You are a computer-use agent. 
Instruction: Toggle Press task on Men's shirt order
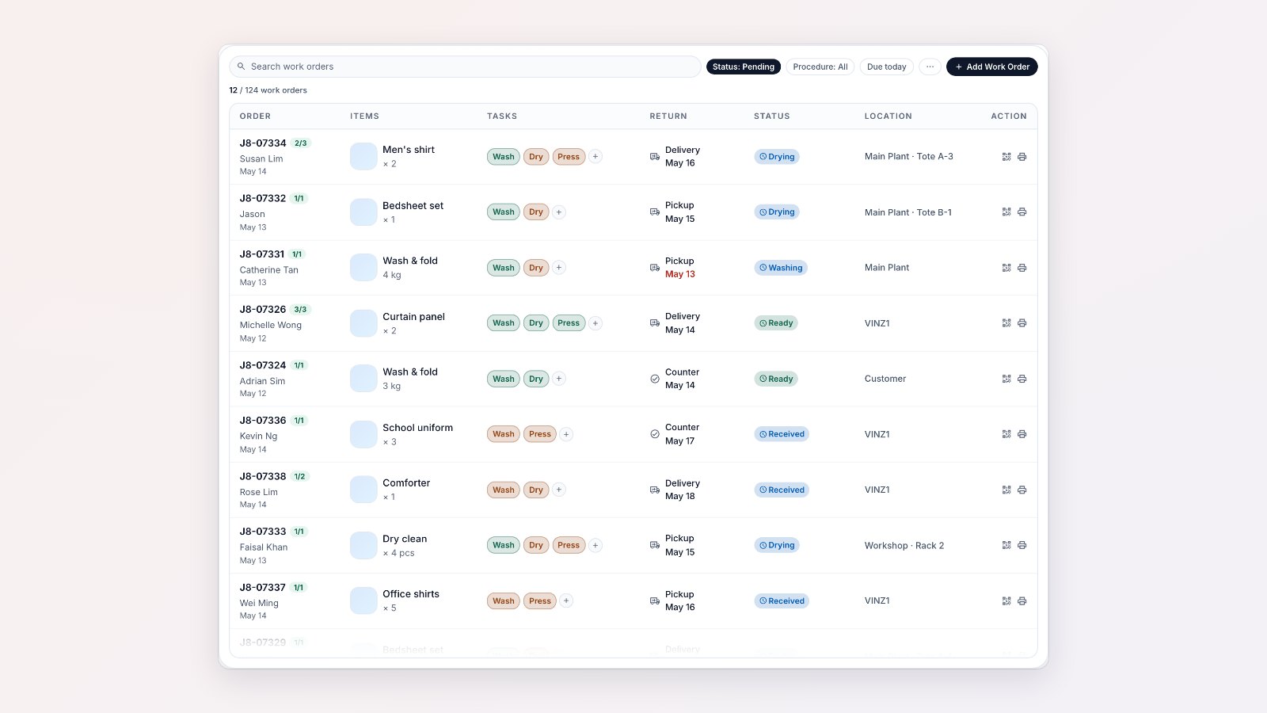point(569,157)
